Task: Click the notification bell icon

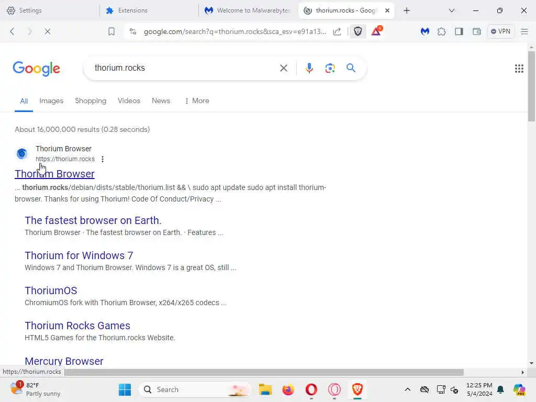Action: 500,389
